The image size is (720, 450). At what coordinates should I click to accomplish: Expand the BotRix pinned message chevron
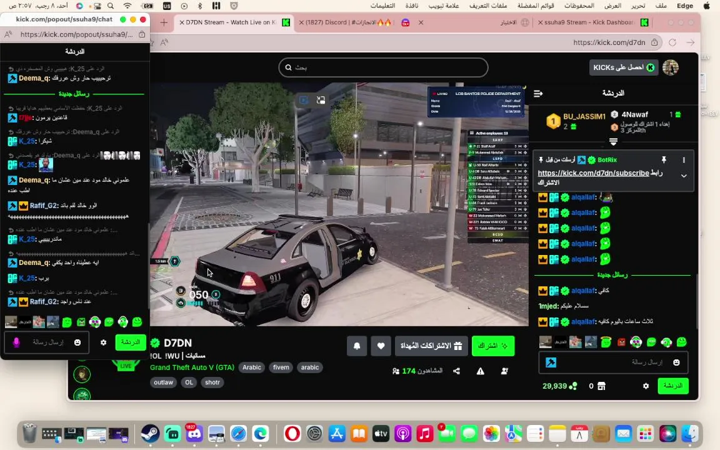684,176
